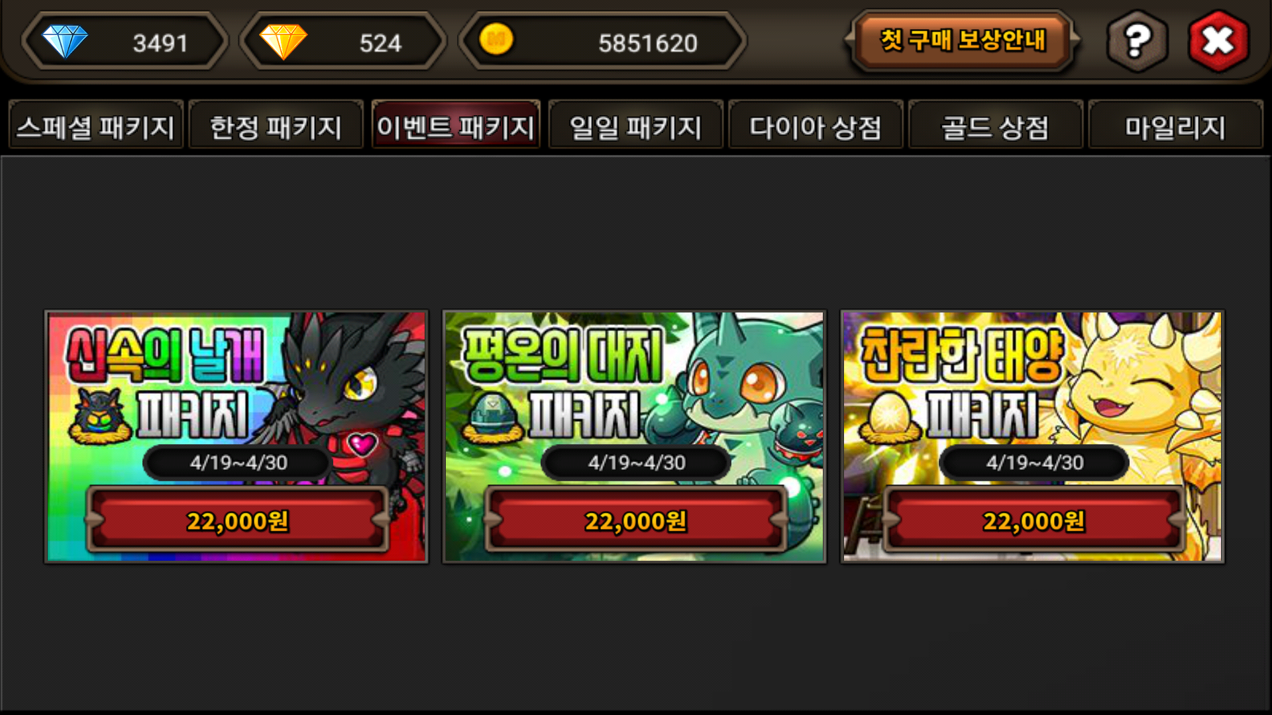Screen dimensions: 1272x715
Task: Buy 찬란한 태양 패키지 for 22,000원
Action: coord(1033,520)
